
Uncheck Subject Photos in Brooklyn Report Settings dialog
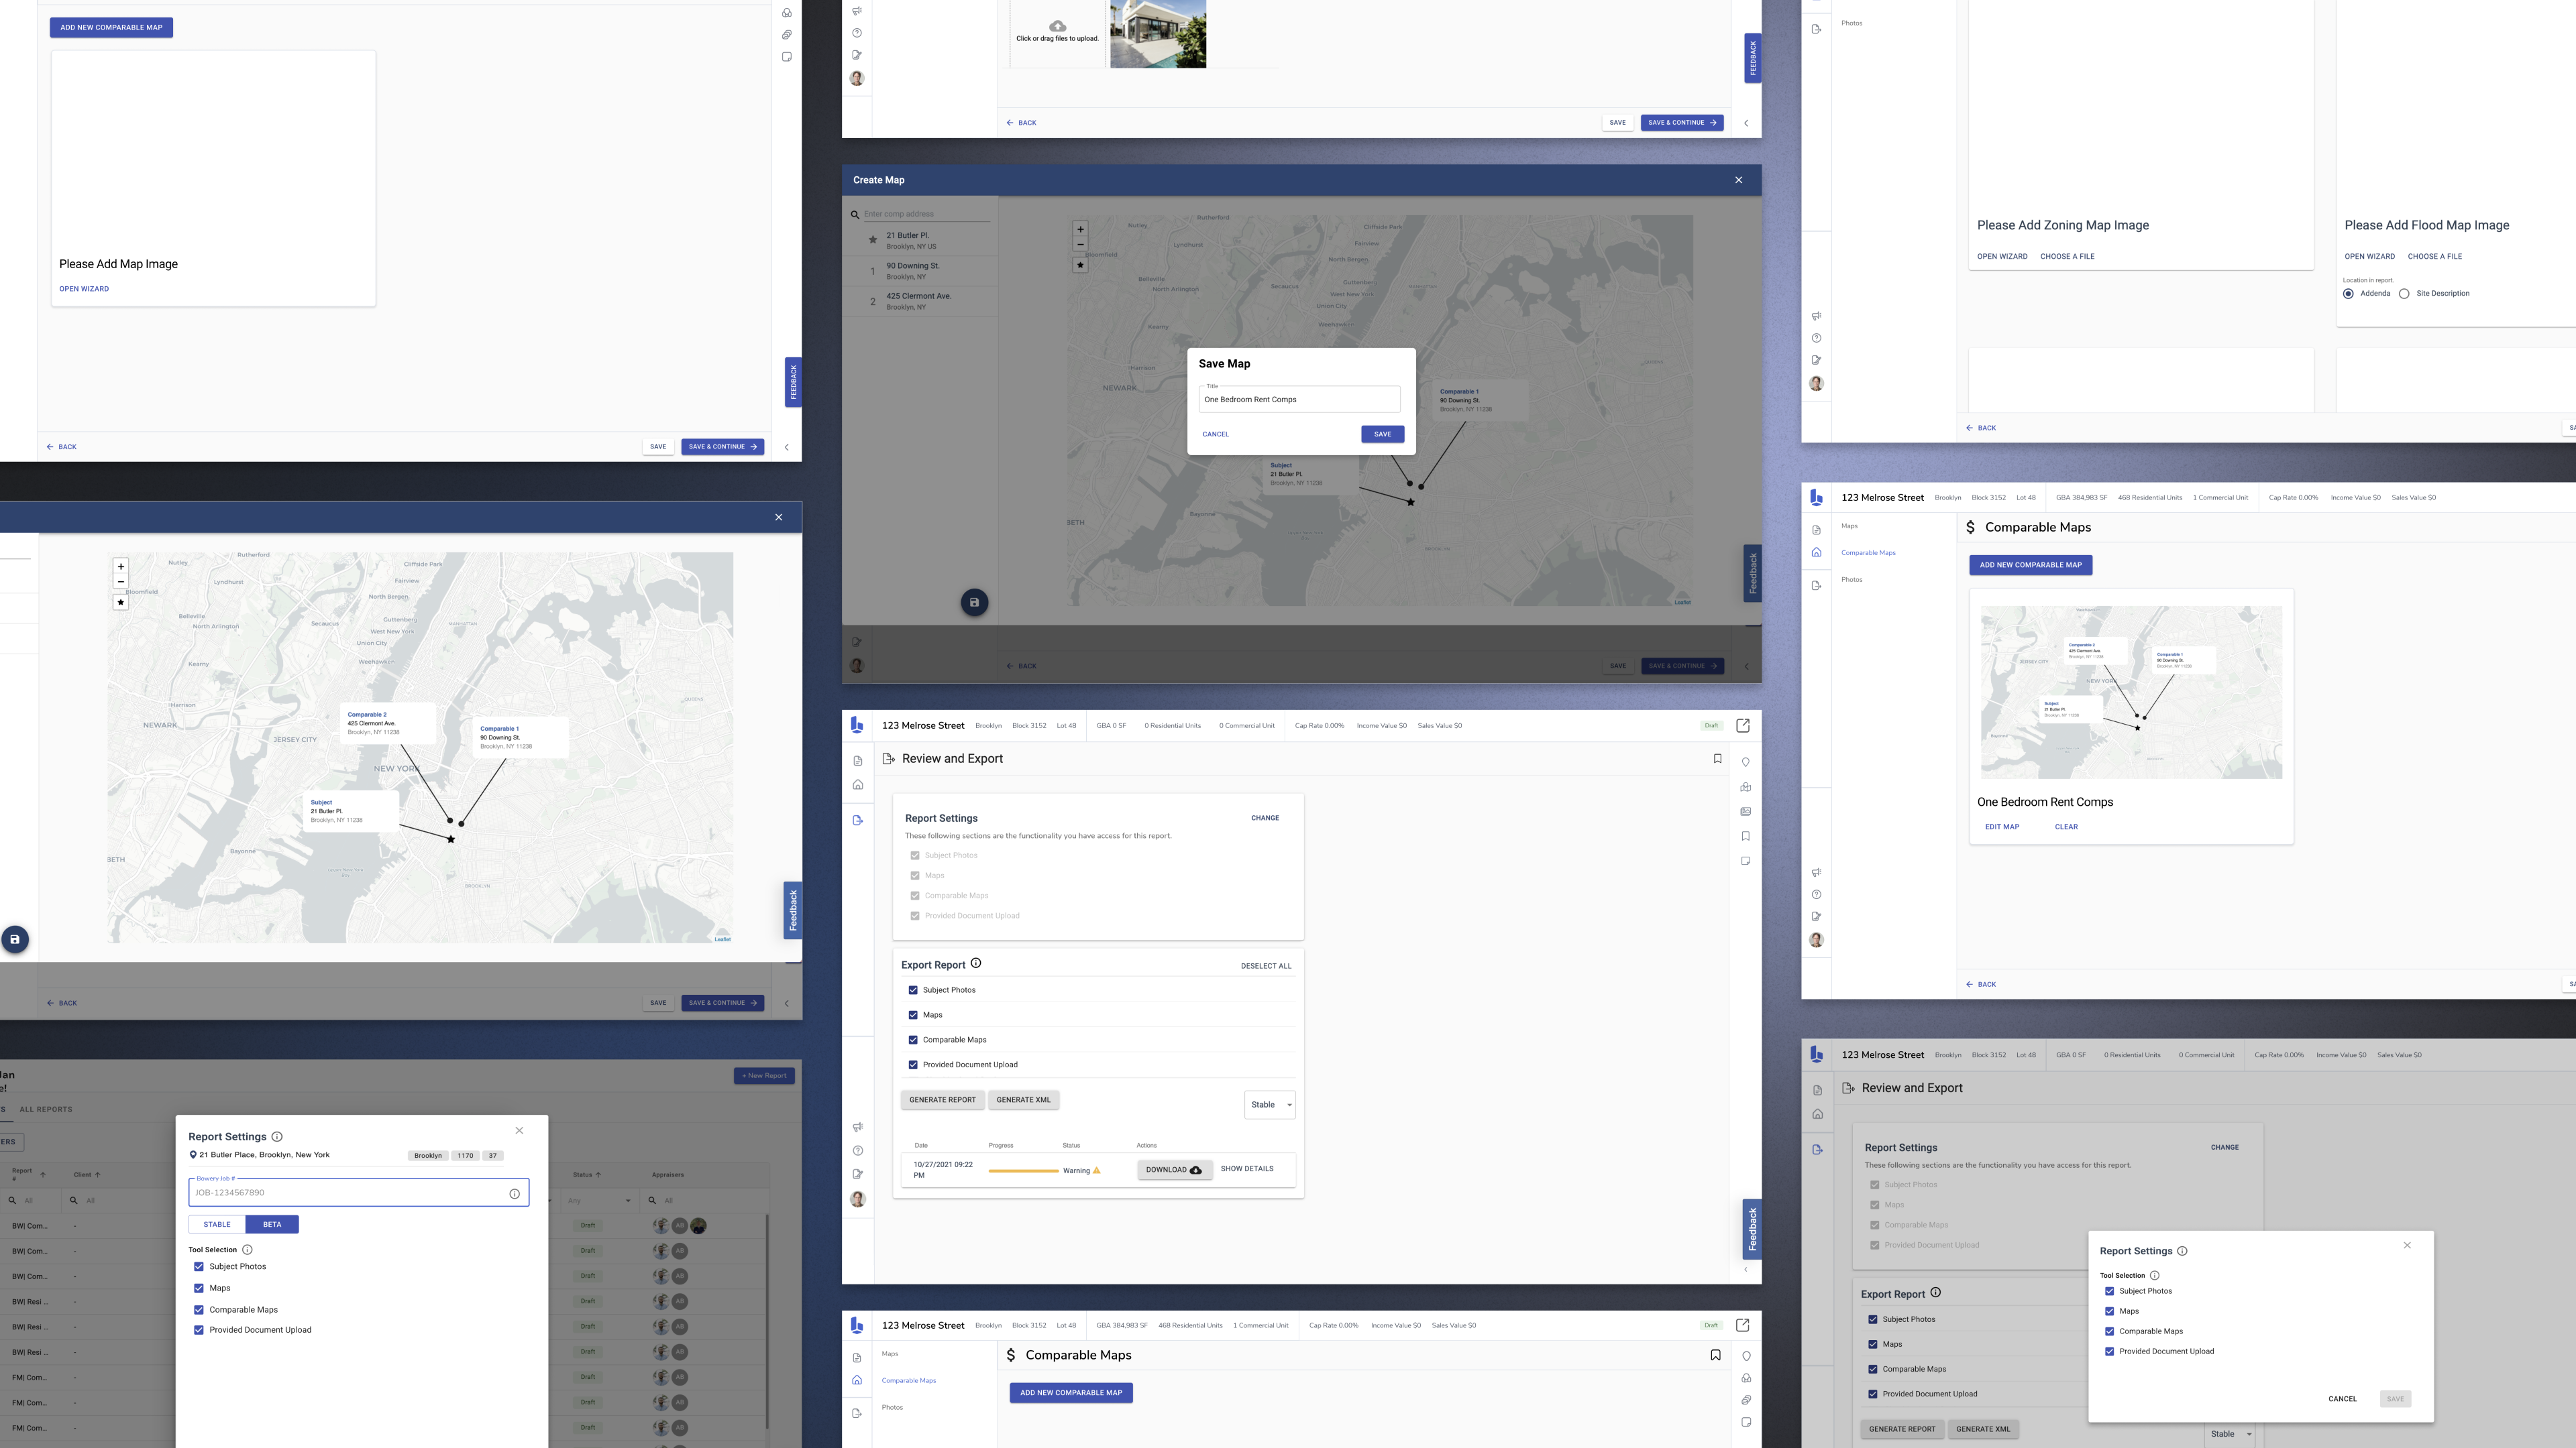pos(198,1267)
